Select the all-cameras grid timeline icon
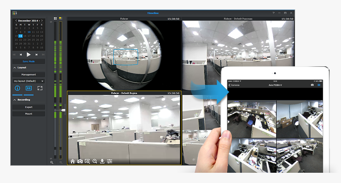 55,18
